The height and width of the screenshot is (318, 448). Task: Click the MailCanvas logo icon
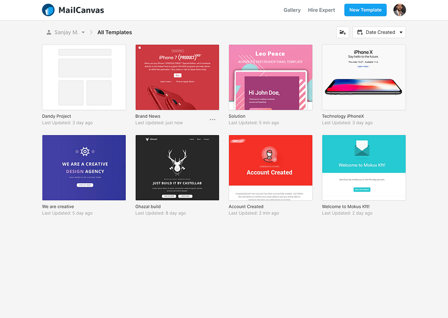[x=48, y=10]
